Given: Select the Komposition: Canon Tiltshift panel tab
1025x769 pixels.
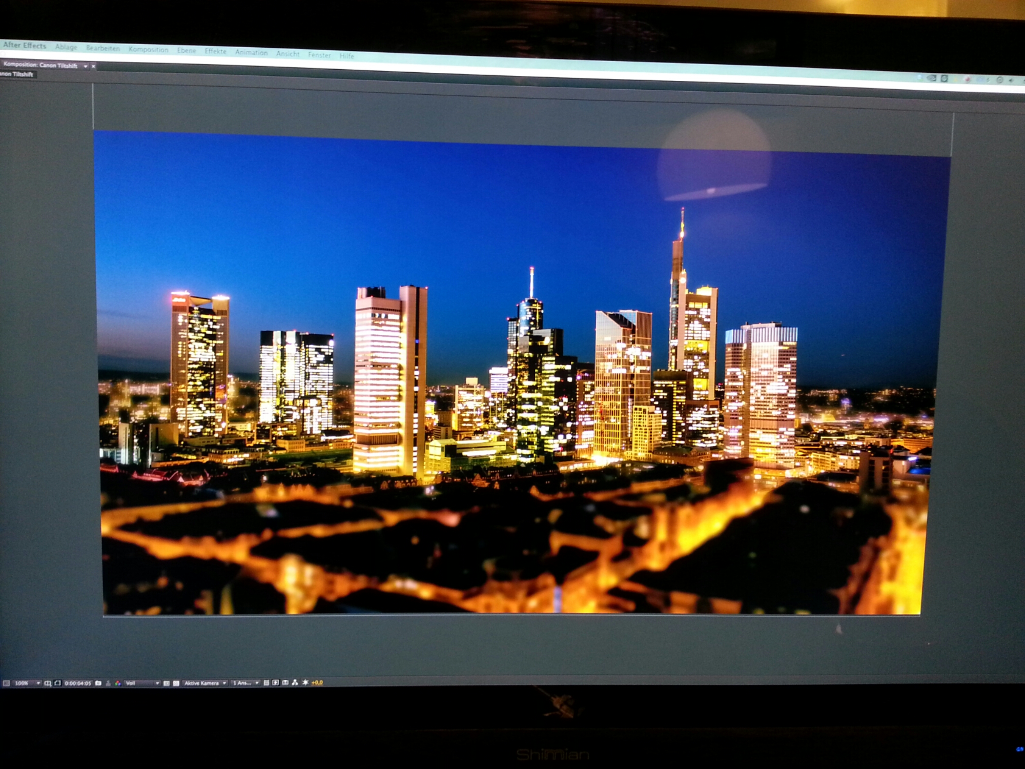Looking at the screenshot, I should point(40,65).
